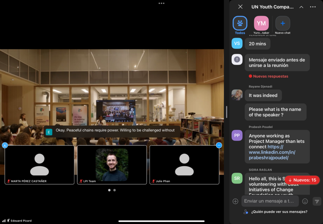Viewport: 323px width, 224px height.
Task: Jump to Nuevos: 15 new messages
Action: pyautogui.click(x=302, y=180)
